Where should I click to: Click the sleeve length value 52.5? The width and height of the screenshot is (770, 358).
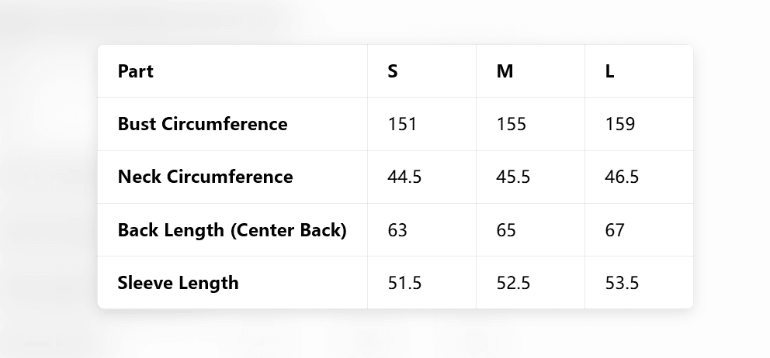[x=513, y=283]
